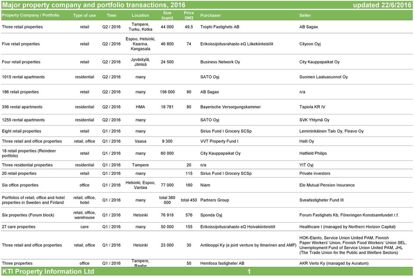Viewport: 414px width, 277px height.
Task: Click 'Erikoissijoitusrahasto eQ Liikekiinteistöt' purchaser cell
Action: (237, 44)
